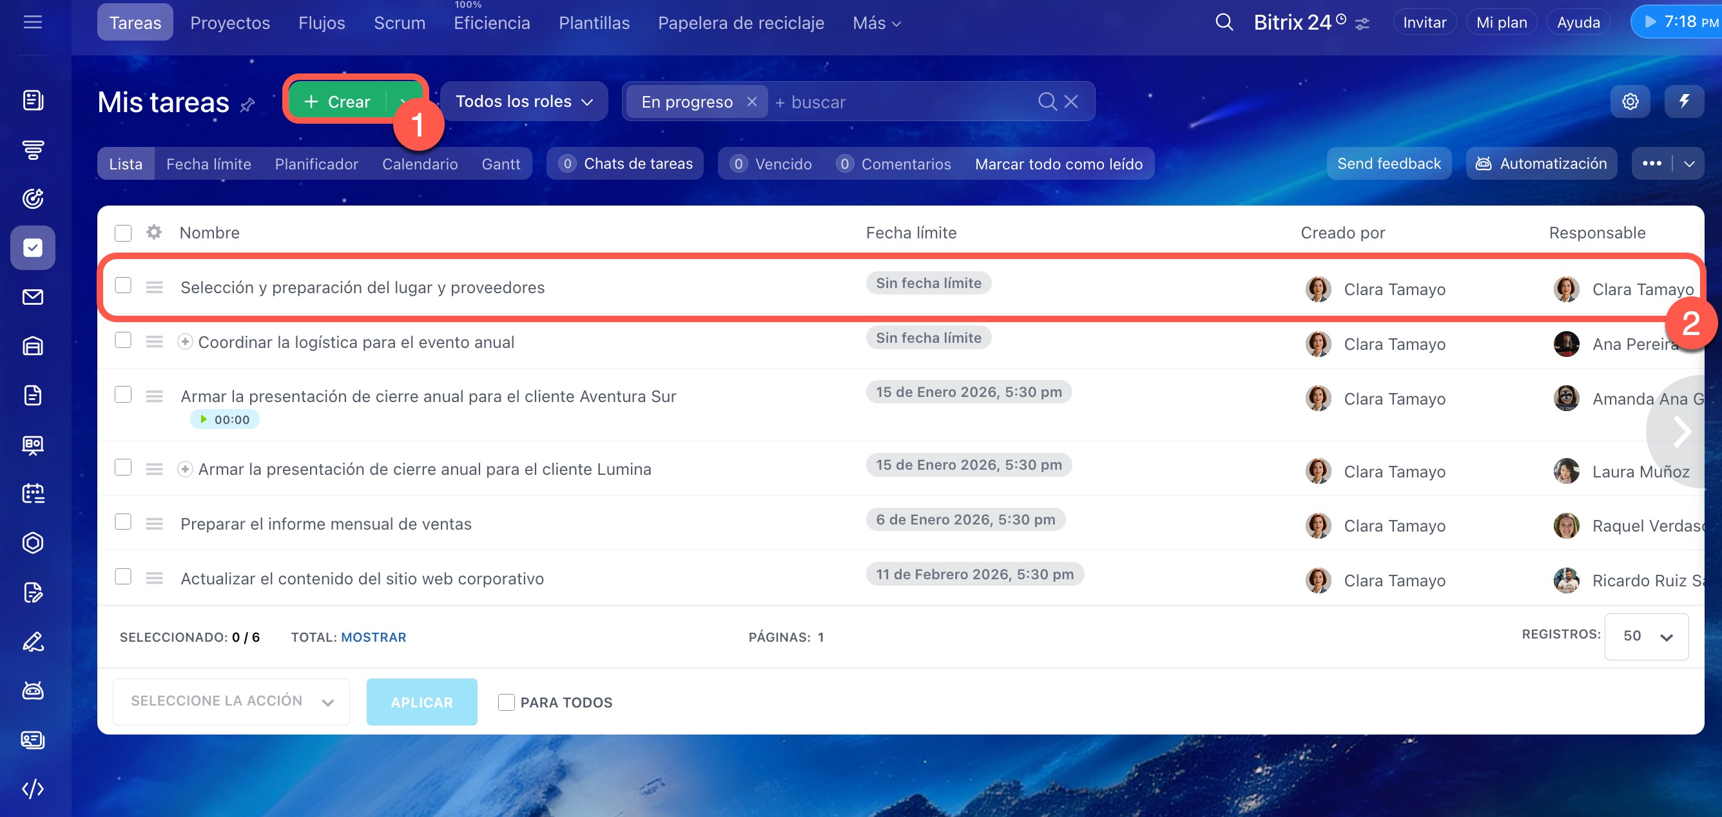
Task: Click the search magnifier icon in top bar
Action: point(1223,22)
